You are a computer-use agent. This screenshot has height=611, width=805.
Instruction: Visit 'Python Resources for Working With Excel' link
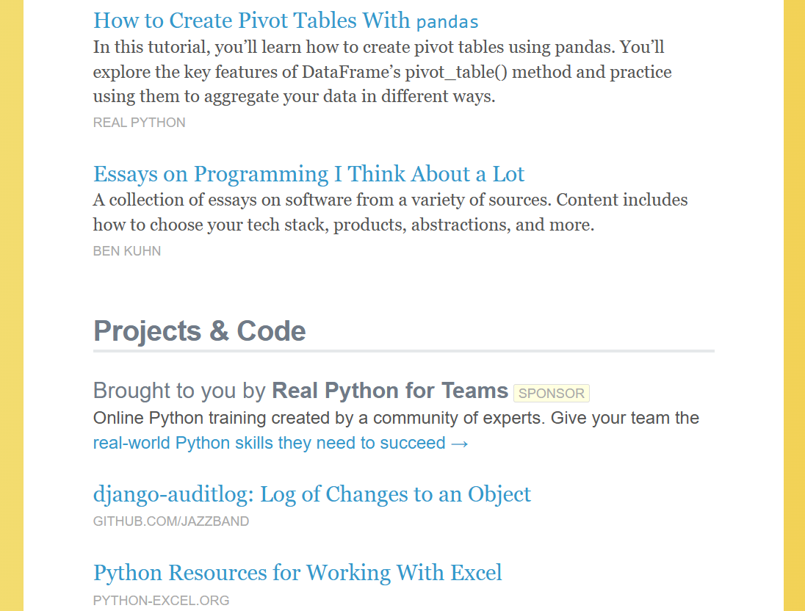click(297, 573)
